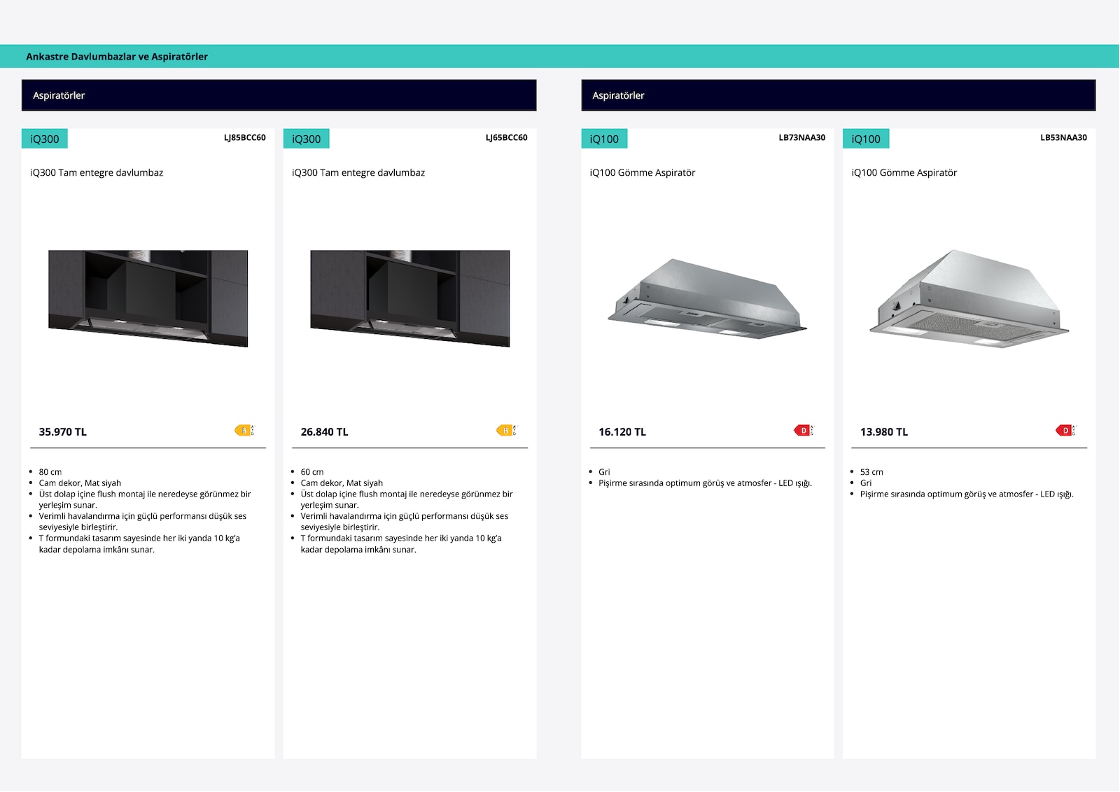Click the iQ300 badge on the LJ85BCC60 card
Image resolution: width=1120 pixels, height=792 pixels.
tap(45, 139)
